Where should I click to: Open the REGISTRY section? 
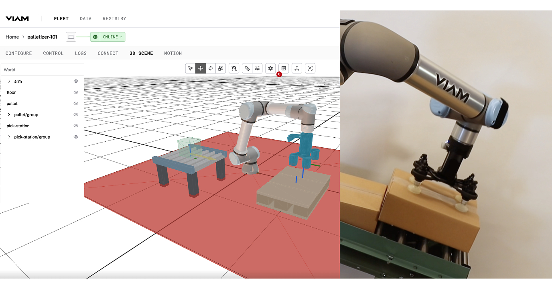[x=114, y=18]
